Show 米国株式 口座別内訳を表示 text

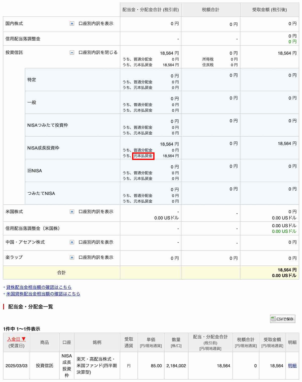96,212
